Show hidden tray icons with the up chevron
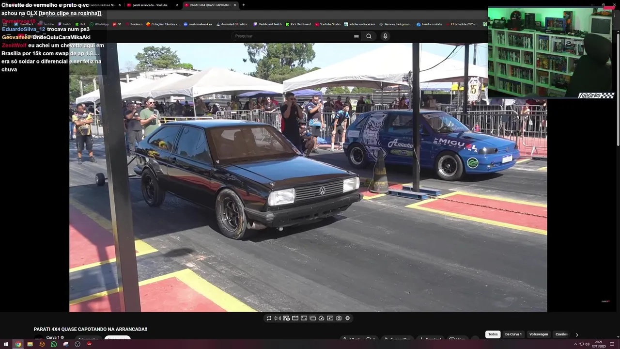 [575, 344]
